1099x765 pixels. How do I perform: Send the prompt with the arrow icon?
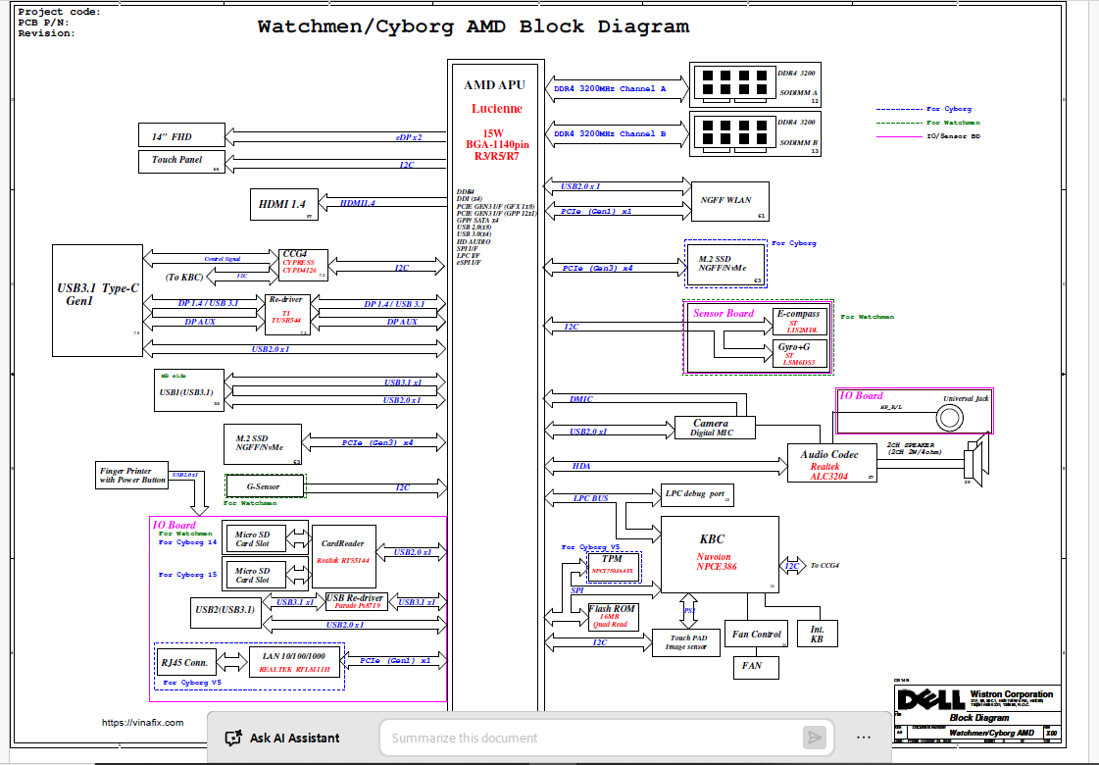click(x=814, y=738)
